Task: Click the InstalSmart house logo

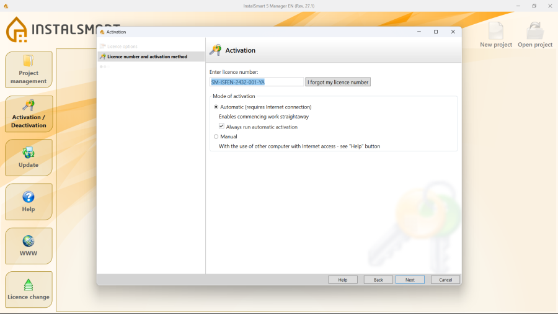Action: [x=16, y=30]
